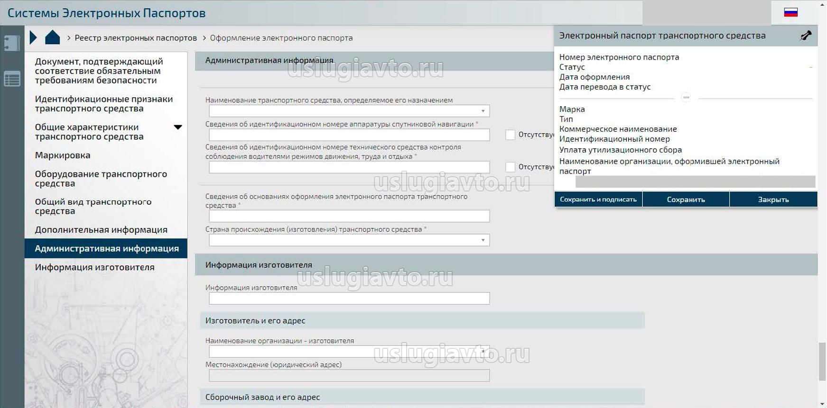Open 'Наименование организации - изготовителя' dropdown
This screenshot has height=408, width=827.
click(483, 352)
